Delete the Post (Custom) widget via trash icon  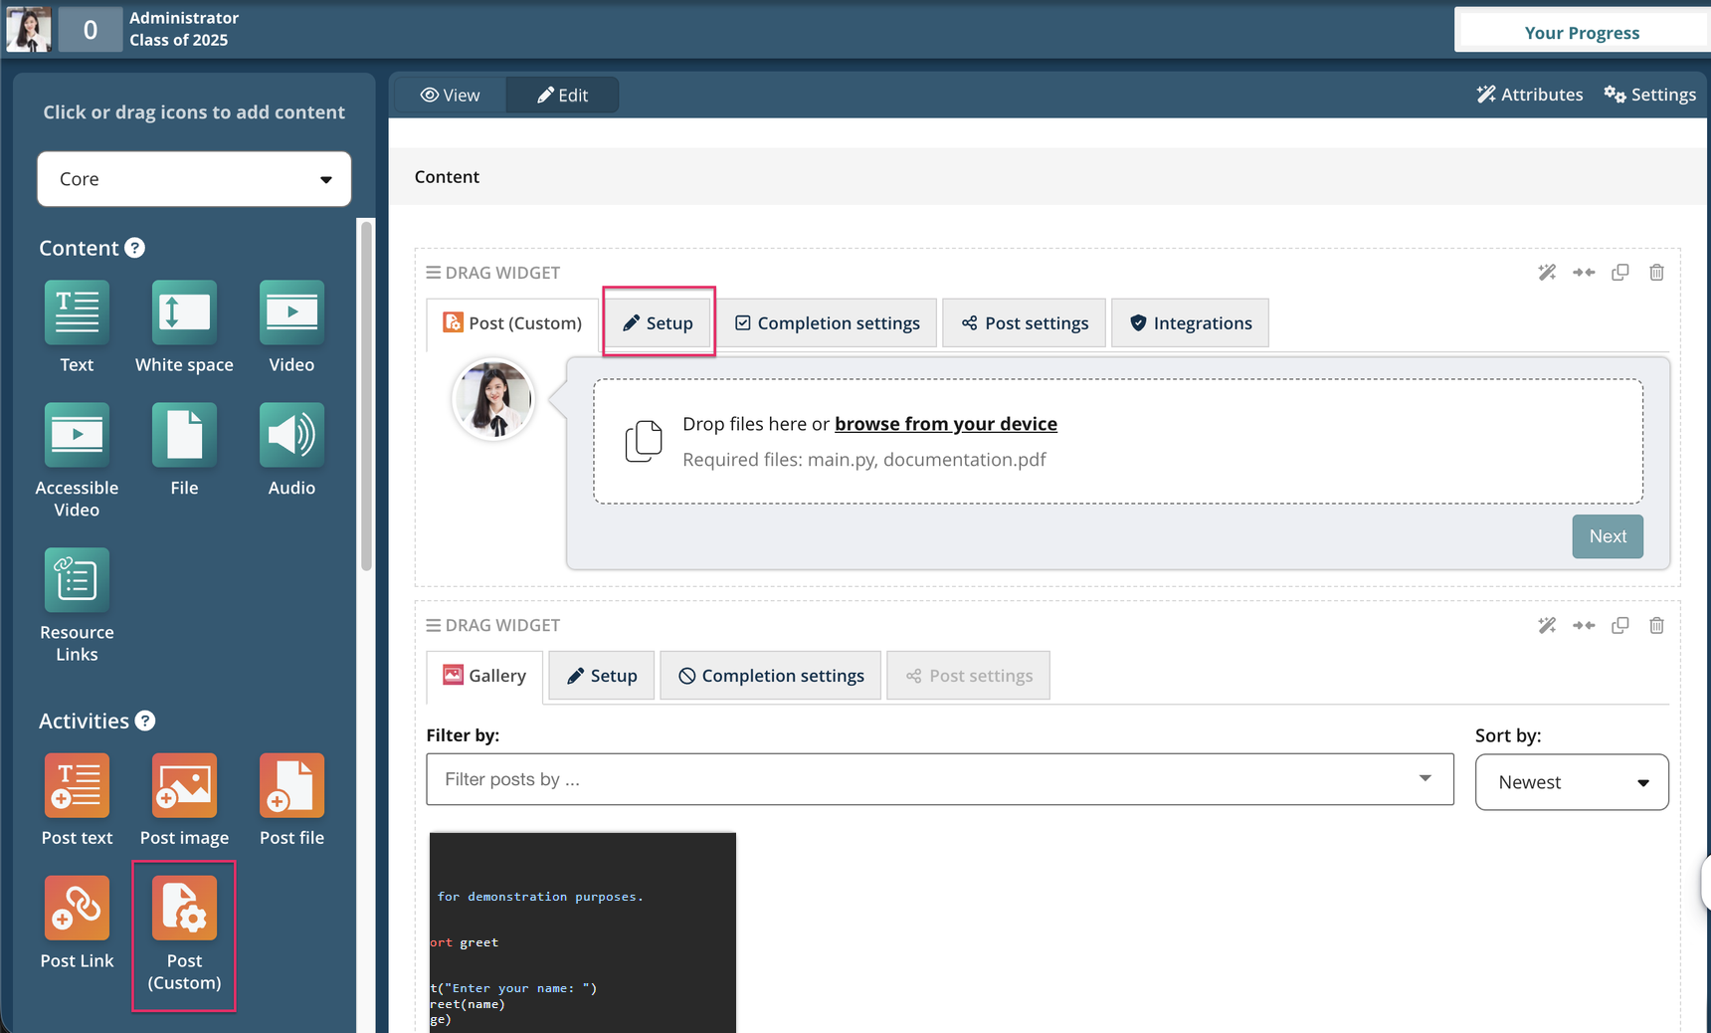[1656, 273]
